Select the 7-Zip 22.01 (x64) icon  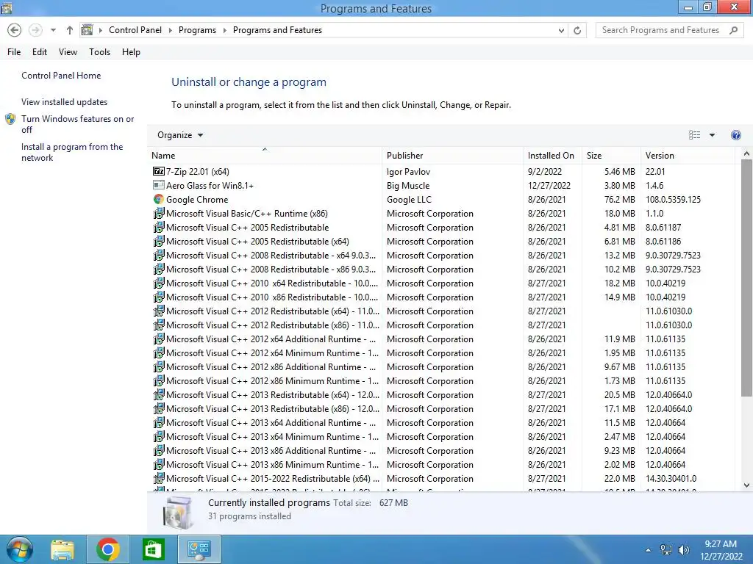click(x=159, y=171)
